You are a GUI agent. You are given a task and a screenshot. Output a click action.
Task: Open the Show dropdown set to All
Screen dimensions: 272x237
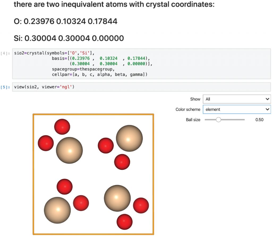(237, 99)
